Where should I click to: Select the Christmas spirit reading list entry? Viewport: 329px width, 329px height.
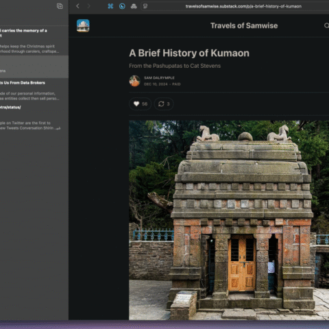click(x=34, y=40)
